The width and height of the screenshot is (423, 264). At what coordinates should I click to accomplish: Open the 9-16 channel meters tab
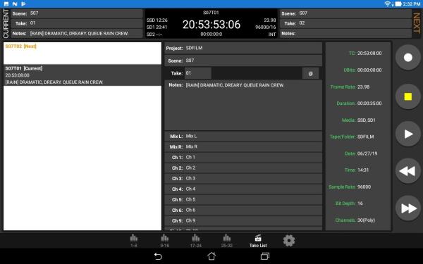(x=164, y=241)
